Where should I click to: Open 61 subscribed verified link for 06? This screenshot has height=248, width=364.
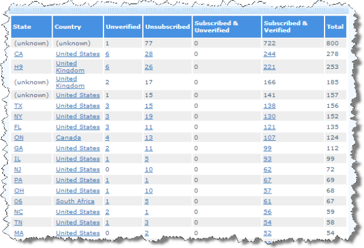click(x=267, y=201)
